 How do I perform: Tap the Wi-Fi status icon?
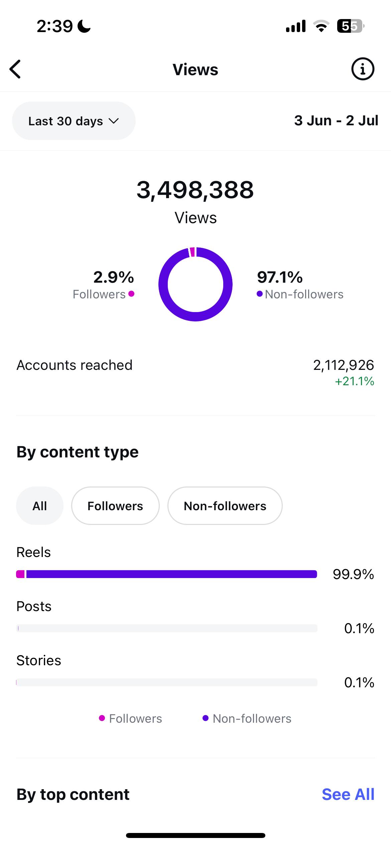[321, 26]
